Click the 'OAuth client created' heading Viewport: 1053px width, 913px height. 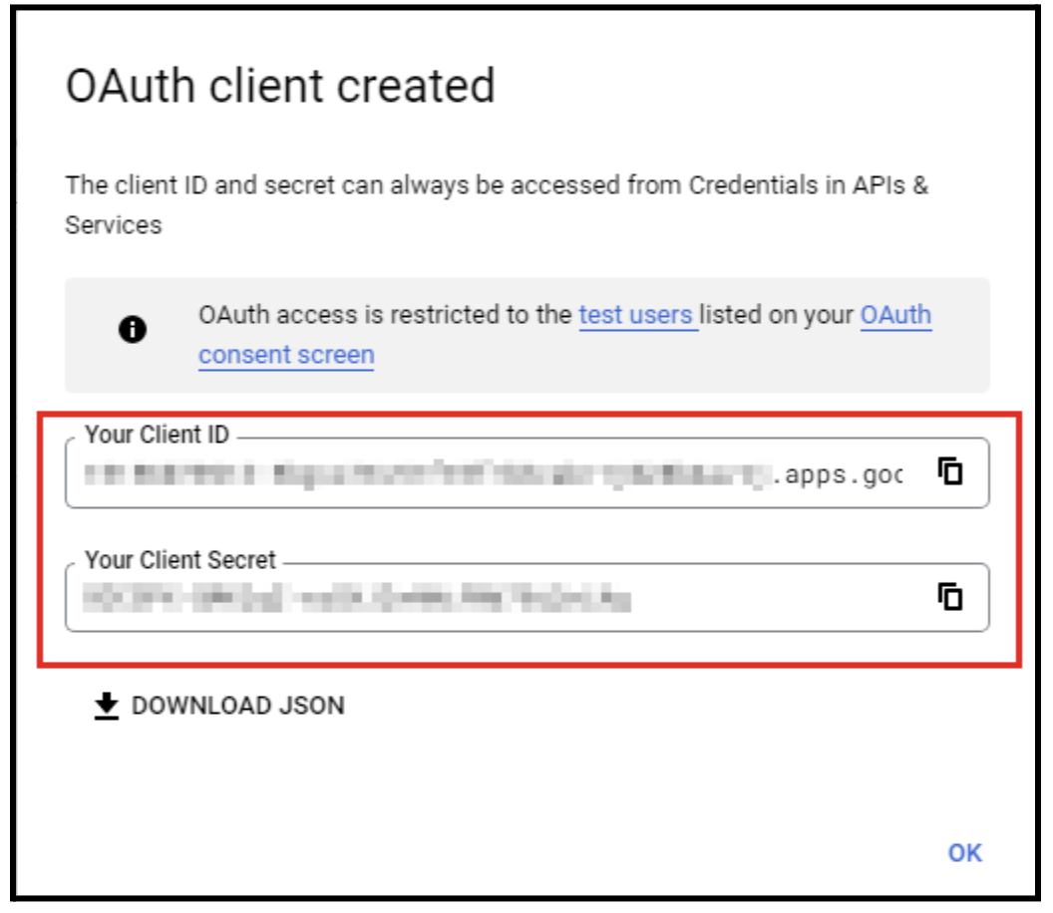(x=280, y=87)
